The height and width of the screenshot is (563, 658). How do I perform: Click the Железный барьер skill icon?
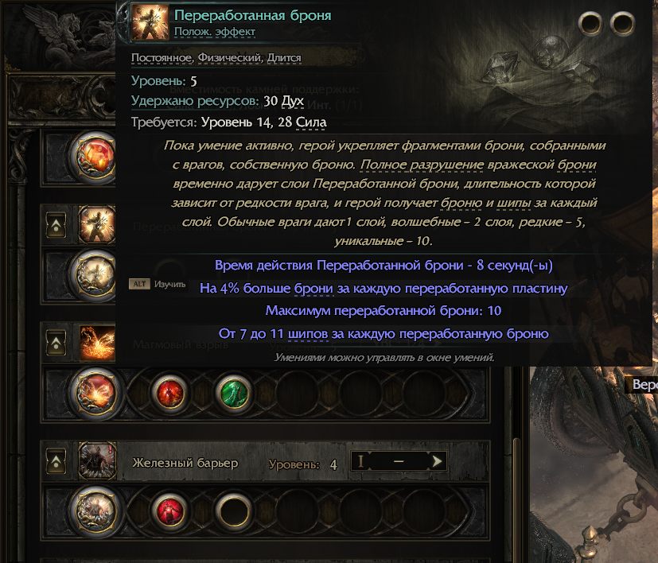click(x=97, y=460)
